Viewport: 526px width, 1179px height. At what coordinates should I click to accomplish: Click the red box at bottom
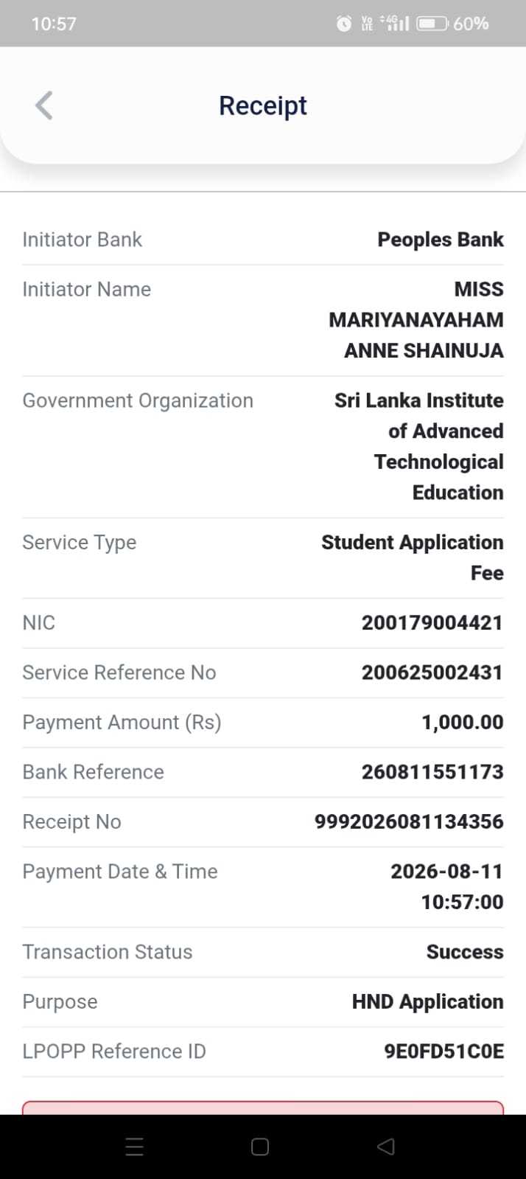tap(263, 1107)
